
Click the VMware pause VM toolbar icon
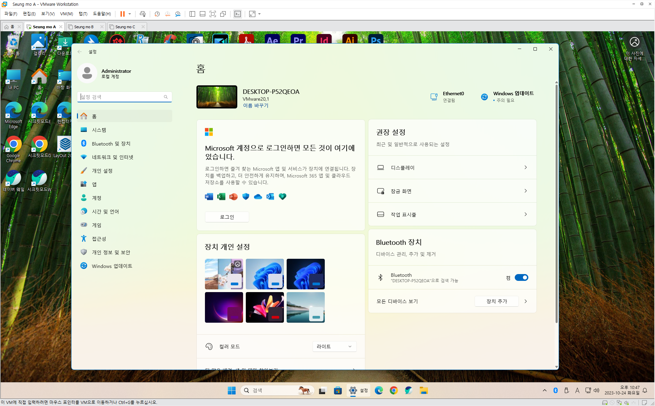point(122,14)
